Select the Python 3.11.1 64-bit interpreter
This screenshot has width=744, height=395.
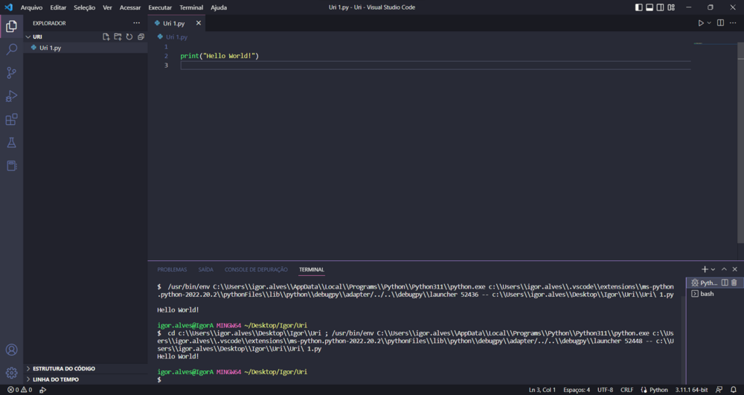coord(690,390)
